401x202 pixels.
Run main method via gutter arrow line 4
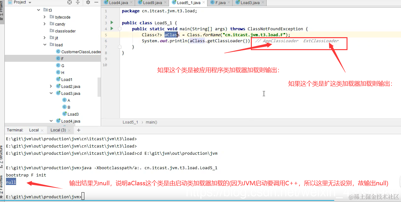point(112,29)
